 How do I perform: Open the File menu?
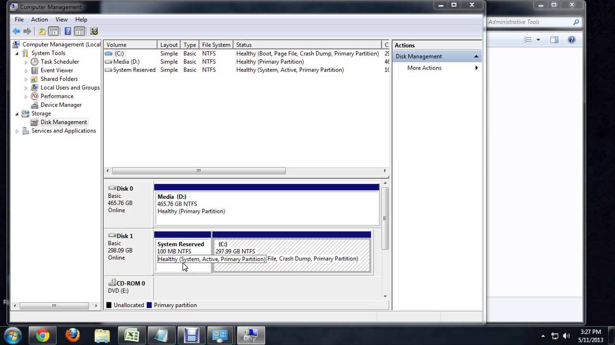(19, 20)
